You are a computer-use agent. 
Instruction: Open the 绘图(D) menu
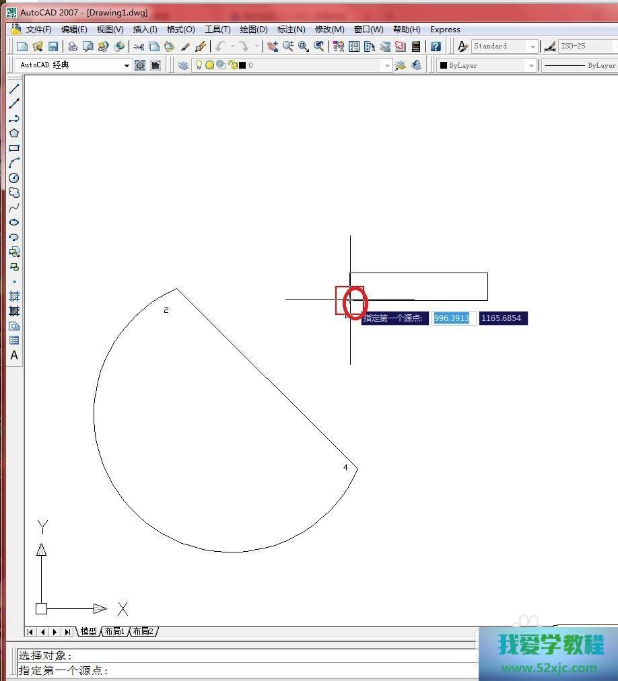tap(254, 30)
